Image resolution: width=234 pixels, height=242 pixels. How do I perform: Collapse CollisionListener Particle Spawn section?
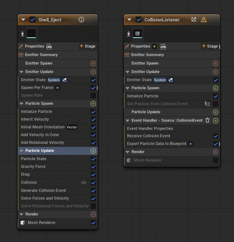pos(128,88)
